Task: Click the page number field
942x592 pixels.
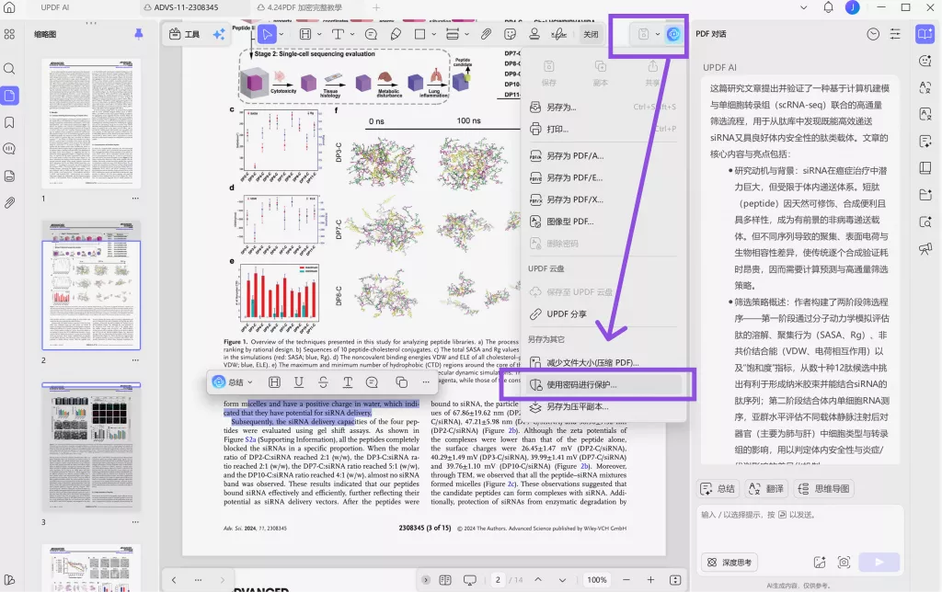Action: [498, 580]
